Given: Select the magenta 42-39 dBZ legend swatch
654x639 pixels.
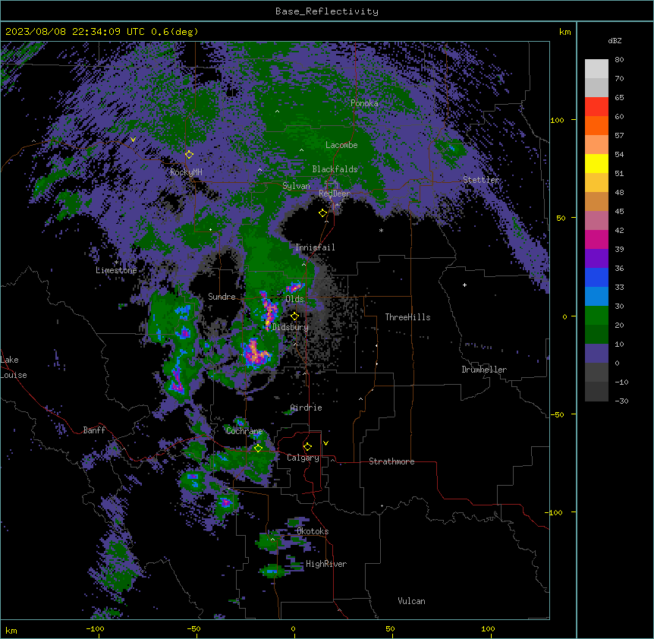Looking at the screenshot, I should pos(596,239).
